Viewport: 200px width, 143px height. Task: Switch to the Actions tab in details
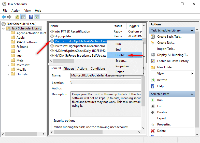pos(82,69)
